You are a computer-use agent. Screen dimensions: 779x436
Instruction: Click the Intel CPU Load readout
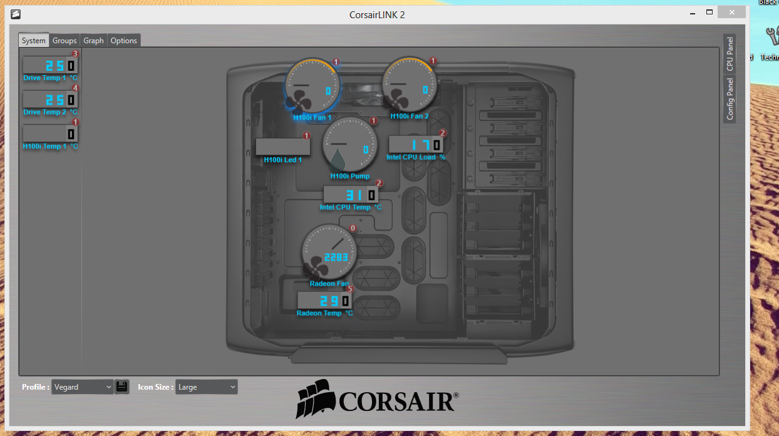click(x=416, y=145)
